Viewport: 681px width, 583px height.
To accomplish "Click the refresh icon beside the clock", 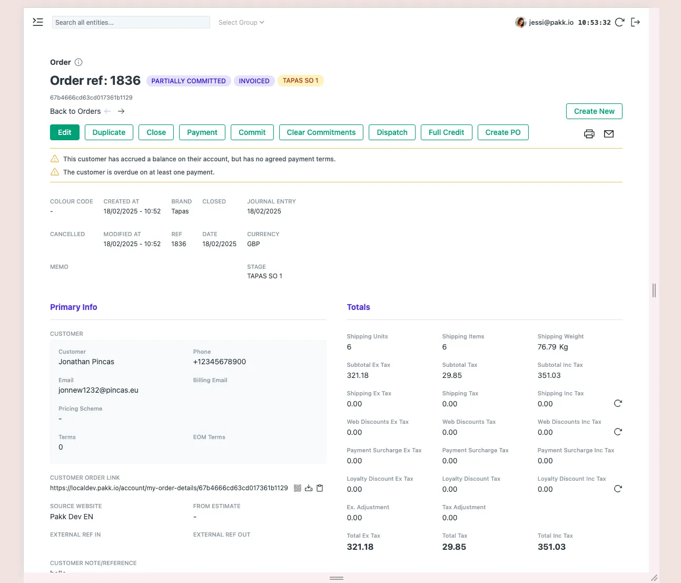I will pos(620,22).
